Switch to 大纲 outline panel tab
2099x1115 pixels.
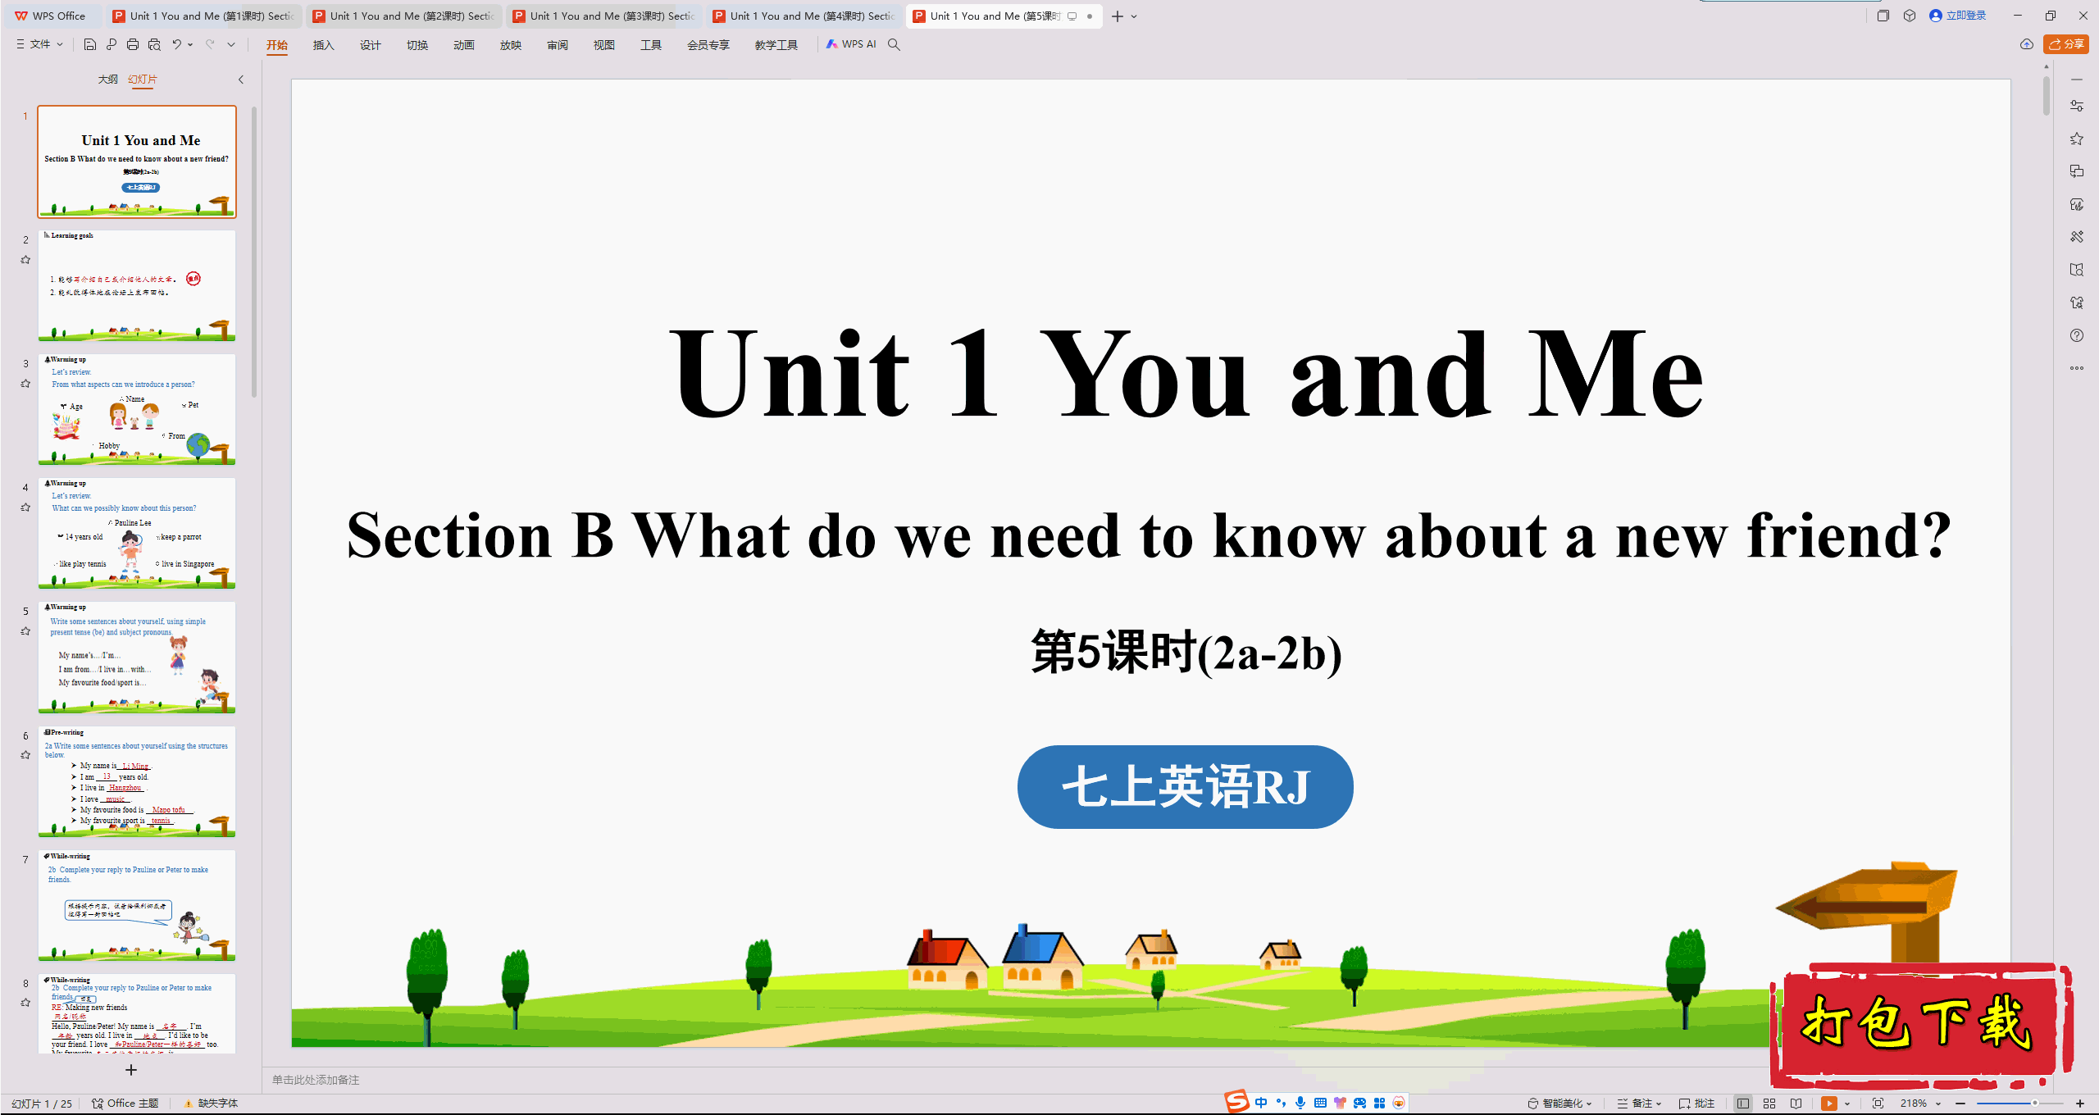point(107,80)
